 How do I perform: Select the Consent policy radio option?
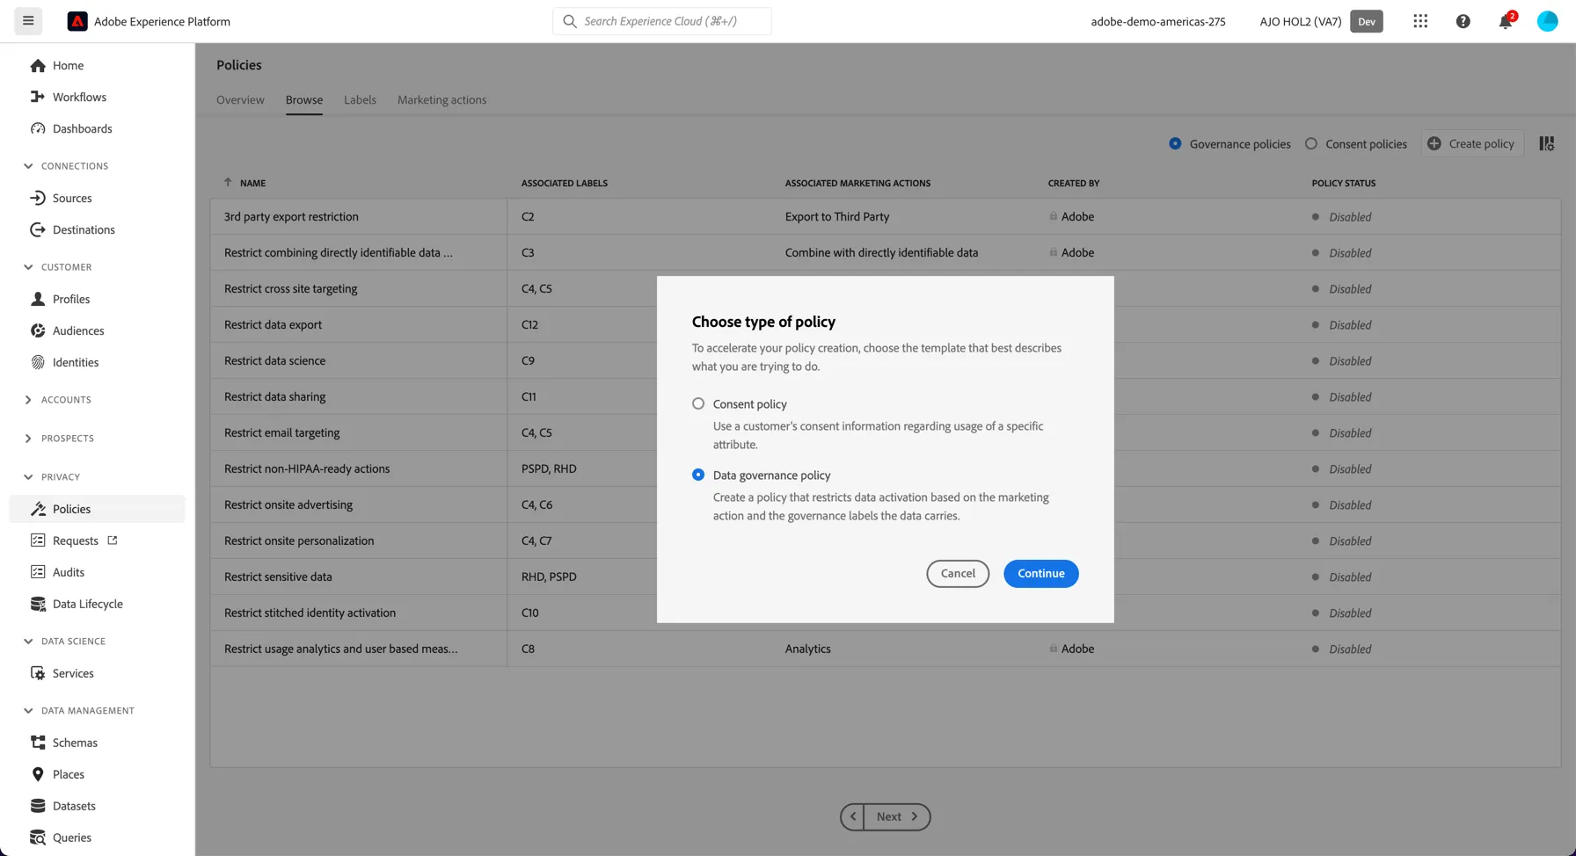click(698, 404)
